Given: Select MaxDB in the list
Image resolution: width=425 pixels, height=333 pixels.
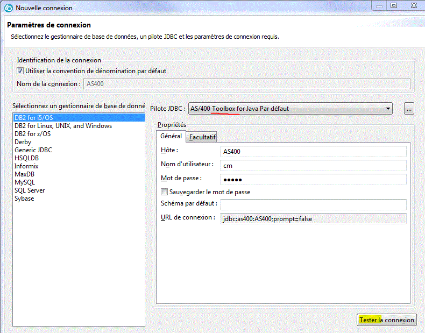Looking at the screenshot, I should [x=79, y=174].
